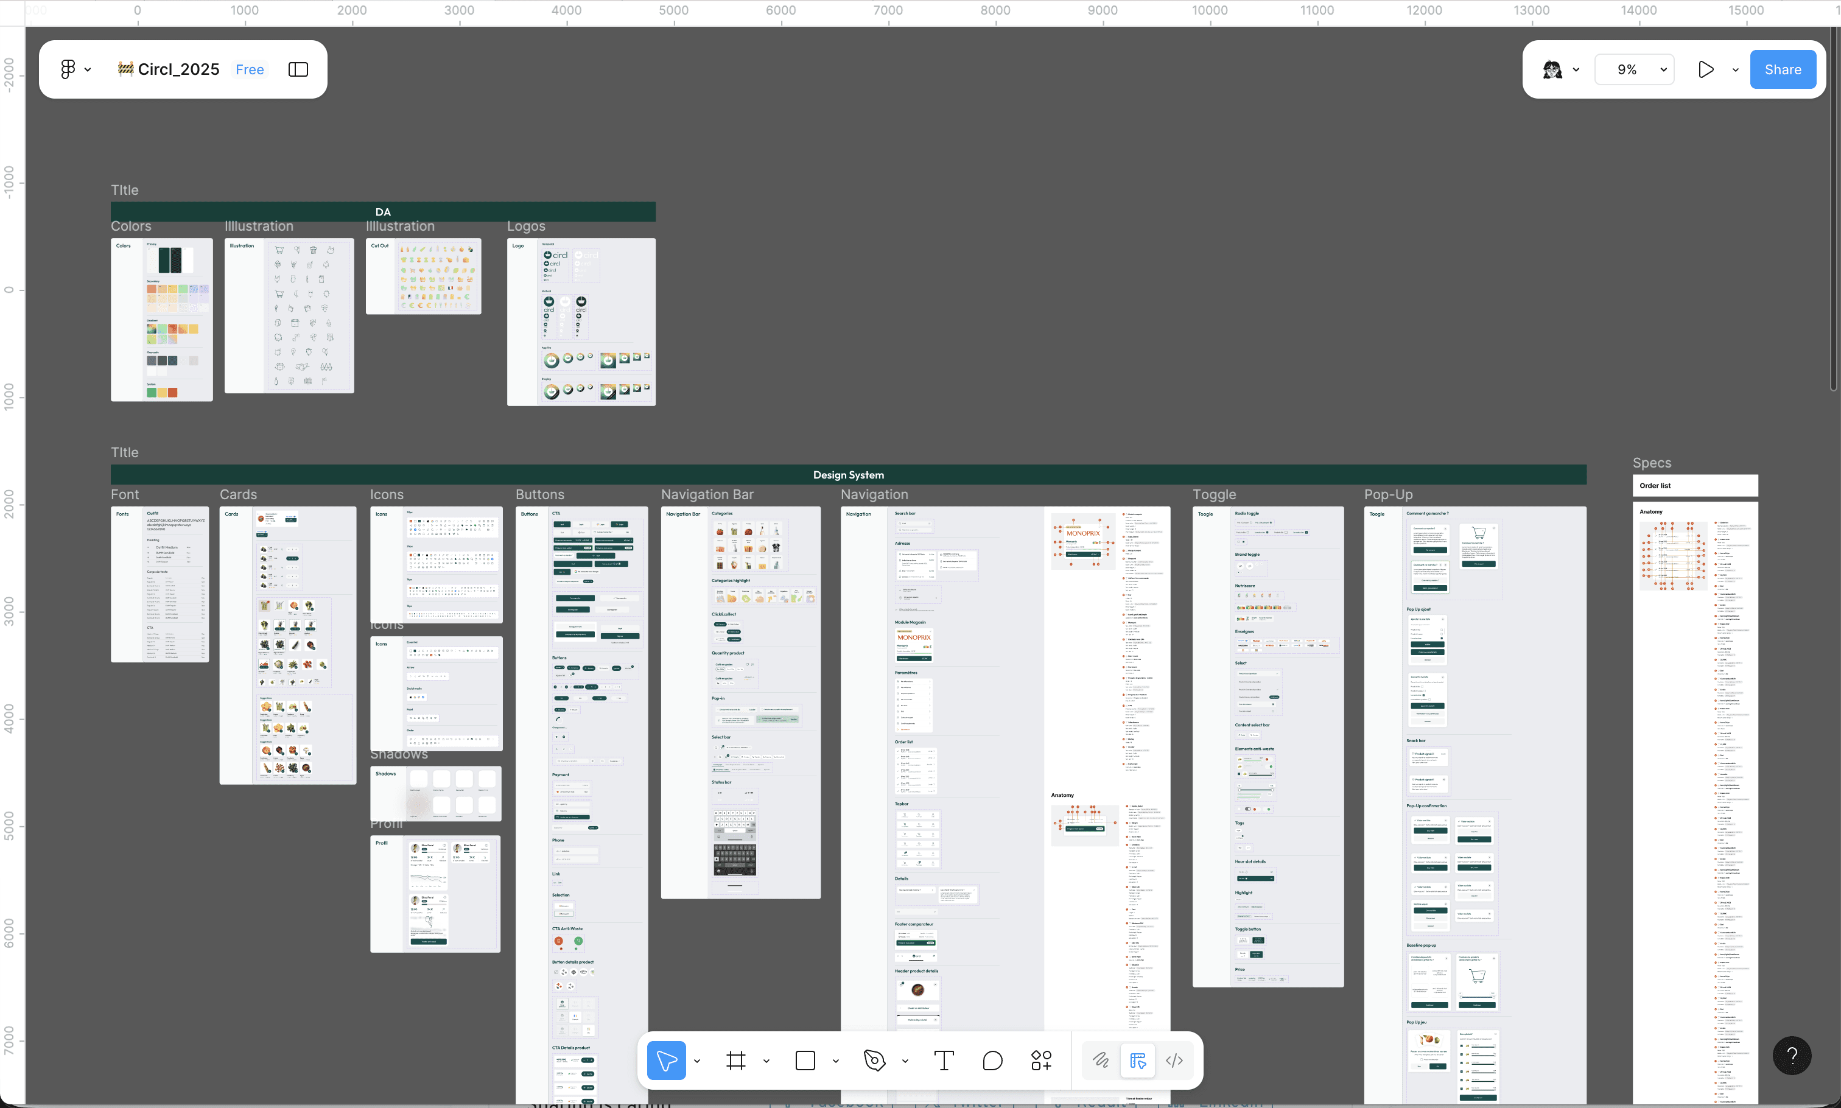Click the Free plan label
The image size is (1841, 1108).
point(250,69)
